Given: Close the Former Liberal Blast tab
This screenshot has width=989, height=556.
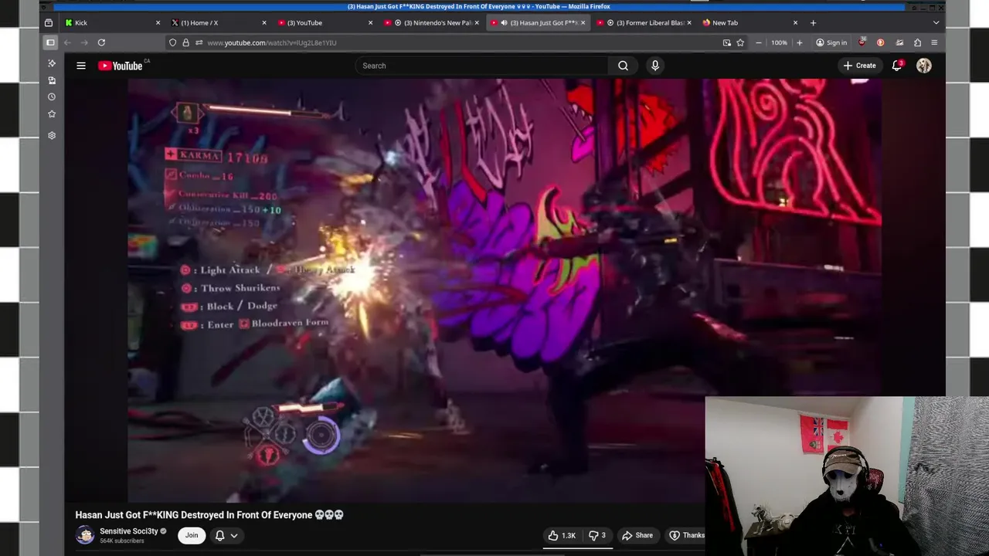Looking at the screenshot, I should pyautogui.click(x=688, y=23).
